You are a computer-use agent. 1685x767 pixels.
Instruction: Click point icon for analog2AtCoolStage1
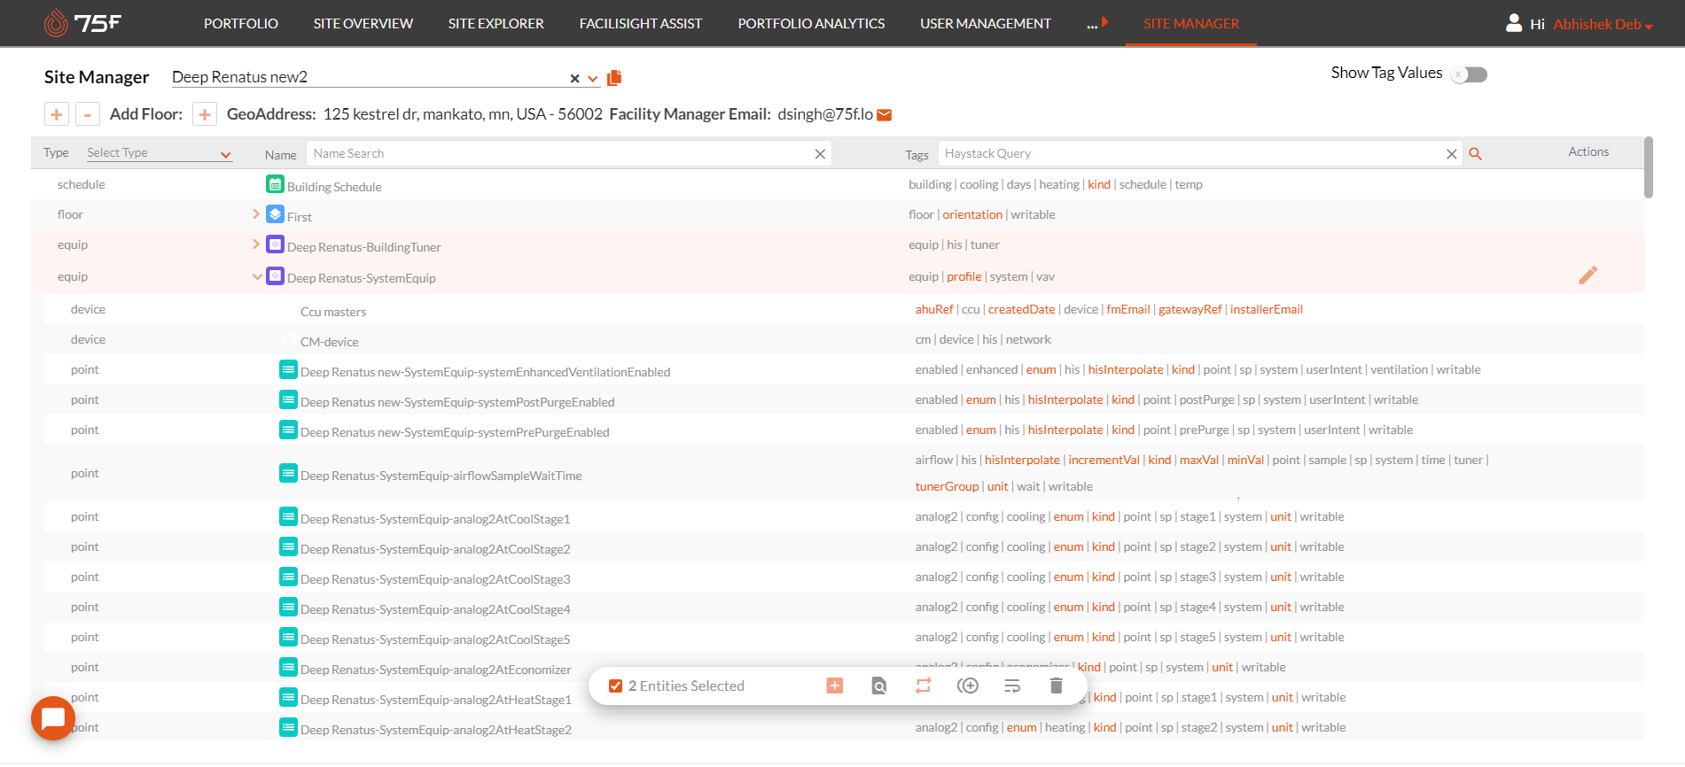point(288,516)
